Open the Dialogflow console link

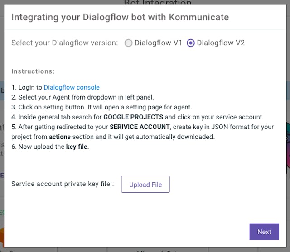[x=72, y=87]
